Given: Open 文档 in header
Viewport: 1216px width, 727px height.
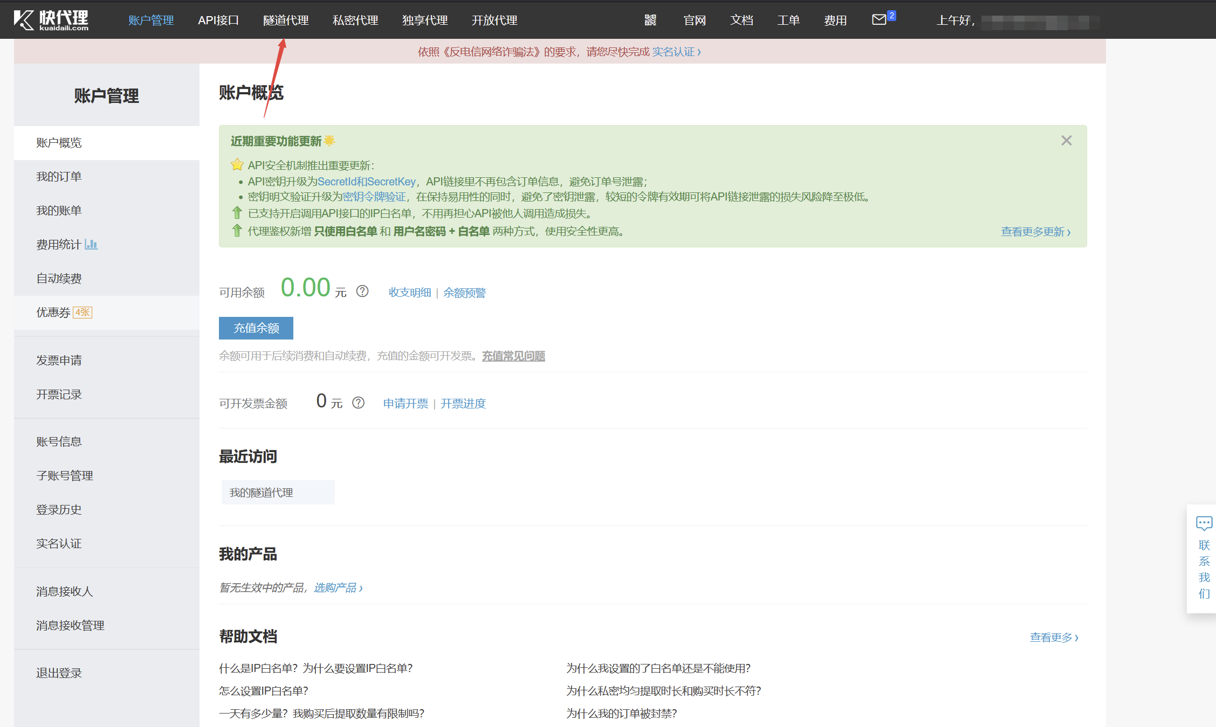Looking at the screenshot, I should point(741,20).
